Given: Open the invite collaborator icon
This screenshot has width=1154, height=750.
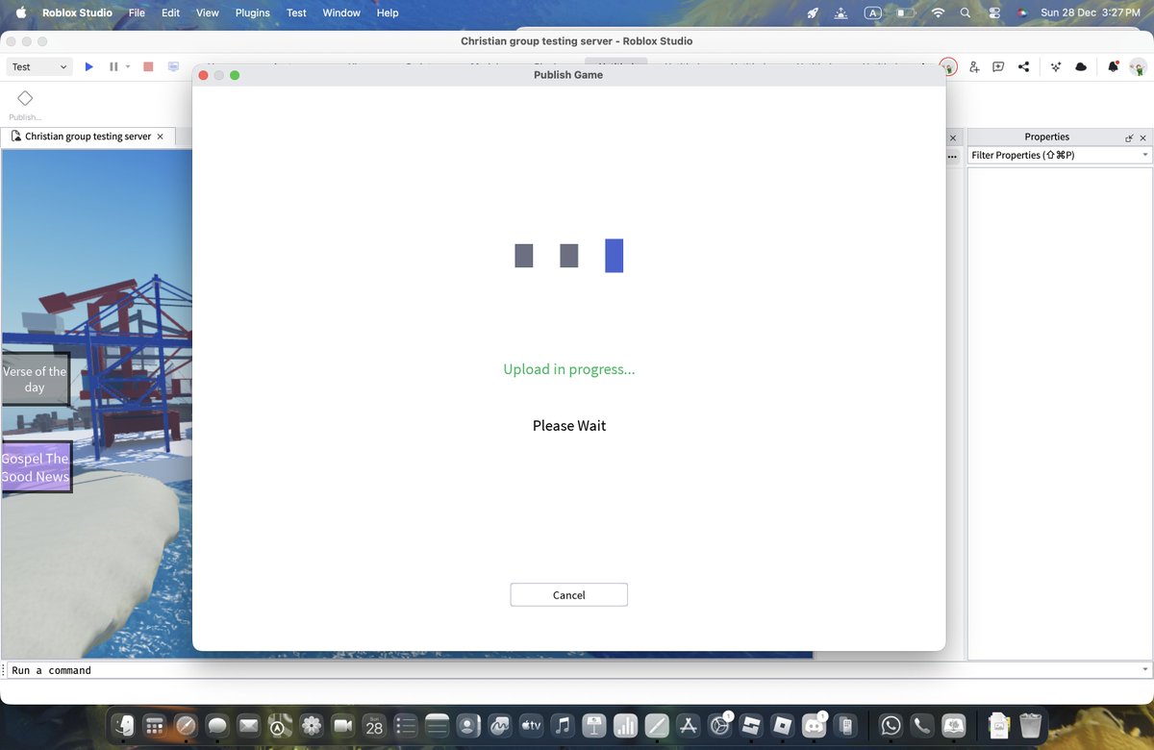Looking at the screenshot, I should click(x=974, y=66).
